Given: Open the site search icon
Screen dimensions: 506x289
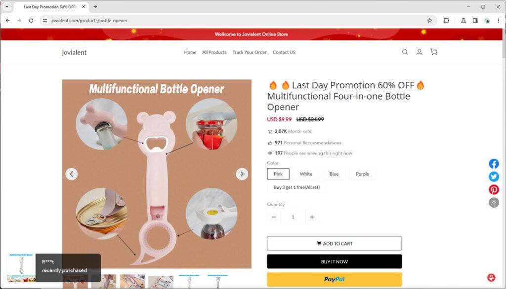Looking at the screenshot, I should [405, 52].
